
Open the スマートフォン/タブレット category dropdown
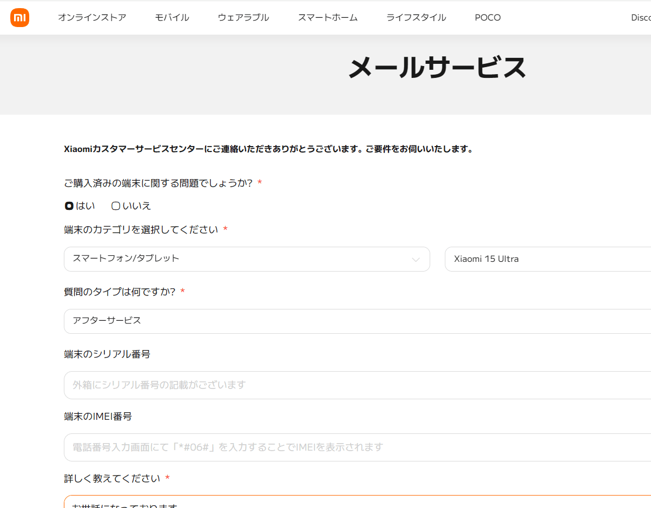247,259
